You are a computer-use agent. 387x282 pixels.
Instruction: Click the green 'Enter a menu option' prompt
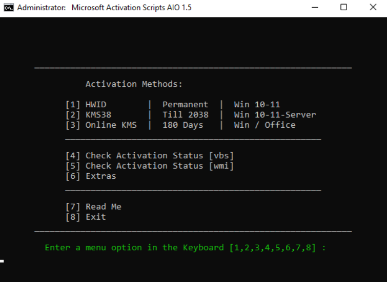[186, 248]
